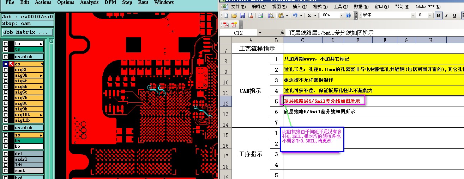Click the second Adobe PDF email icon
464x179 pixels.
coord(234,25)
